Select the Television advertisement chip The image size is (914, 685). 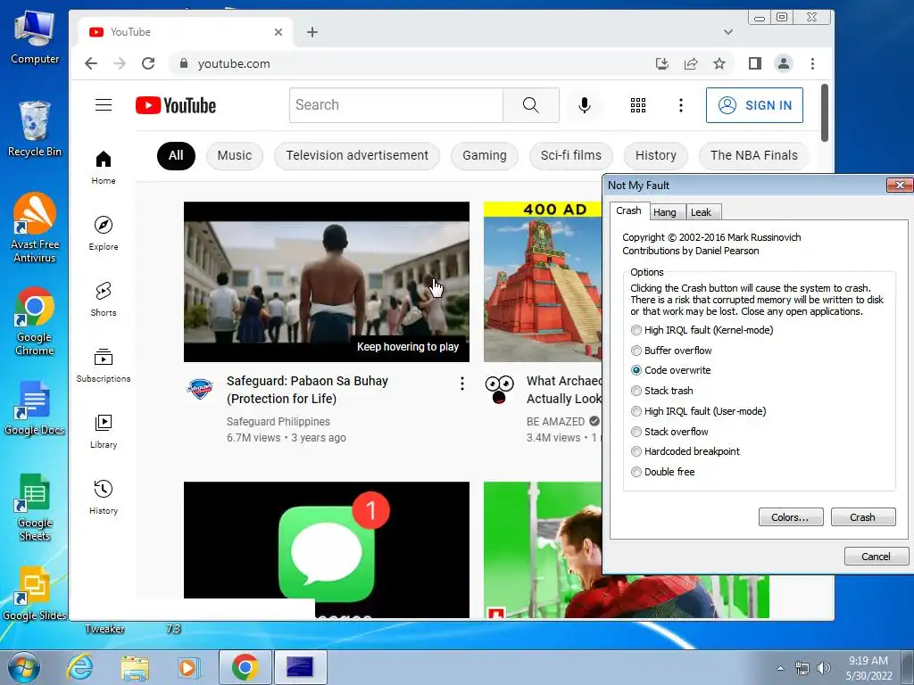pos(357,155)
